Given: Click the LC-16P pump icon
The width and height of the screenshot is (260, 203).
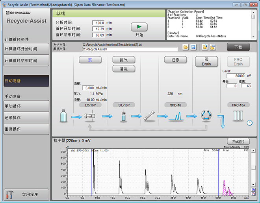Looking at the screenshot, I should click(90, 116).
